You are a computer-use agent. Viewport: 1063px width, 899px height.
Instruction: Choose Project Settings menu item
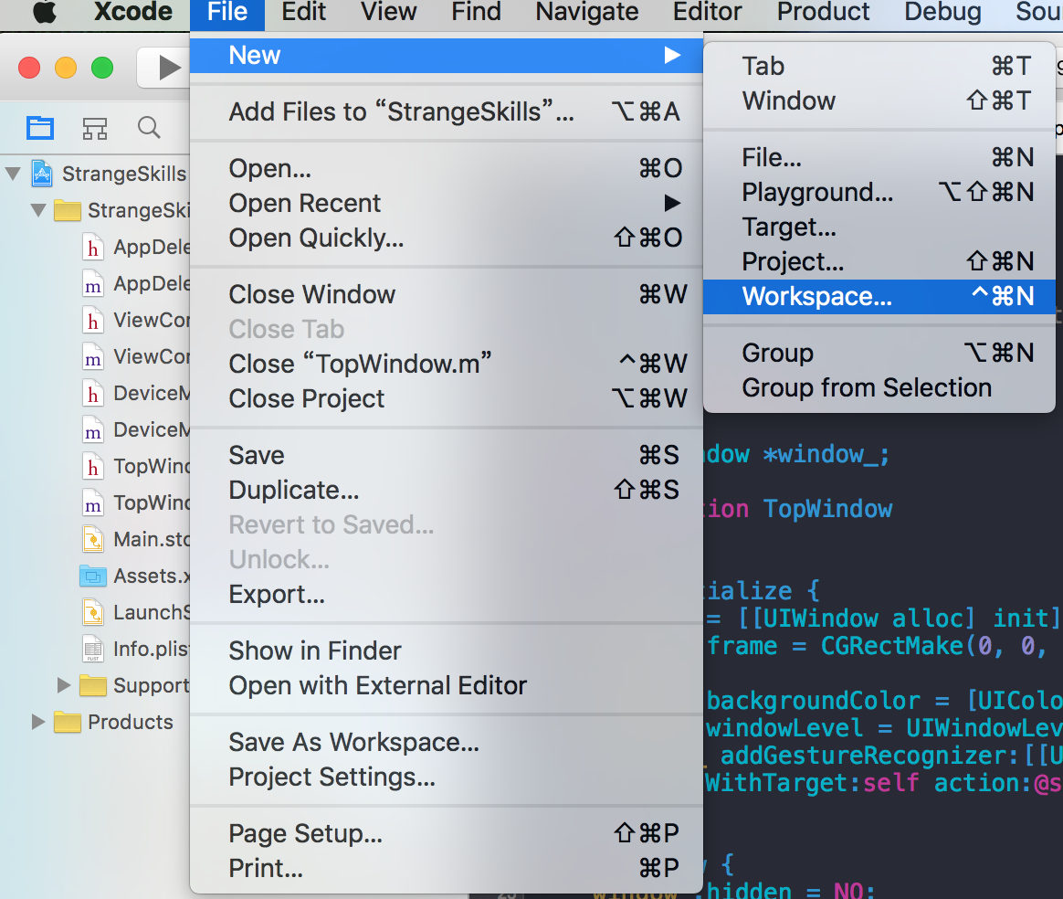pos(446,777)
